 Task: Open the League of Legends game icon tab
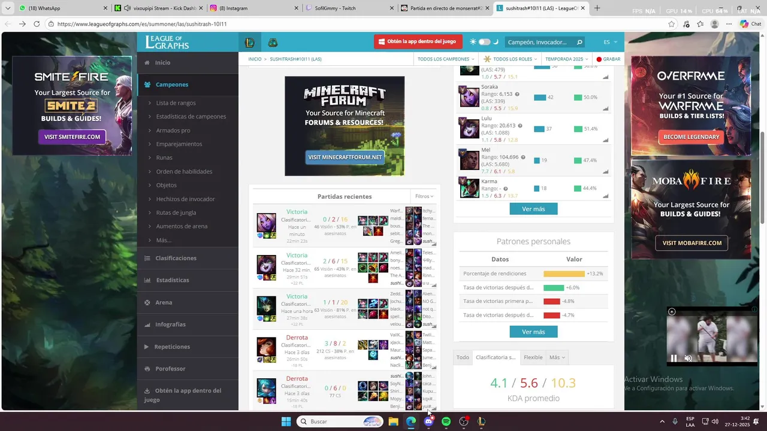click(x=250, y=43)
